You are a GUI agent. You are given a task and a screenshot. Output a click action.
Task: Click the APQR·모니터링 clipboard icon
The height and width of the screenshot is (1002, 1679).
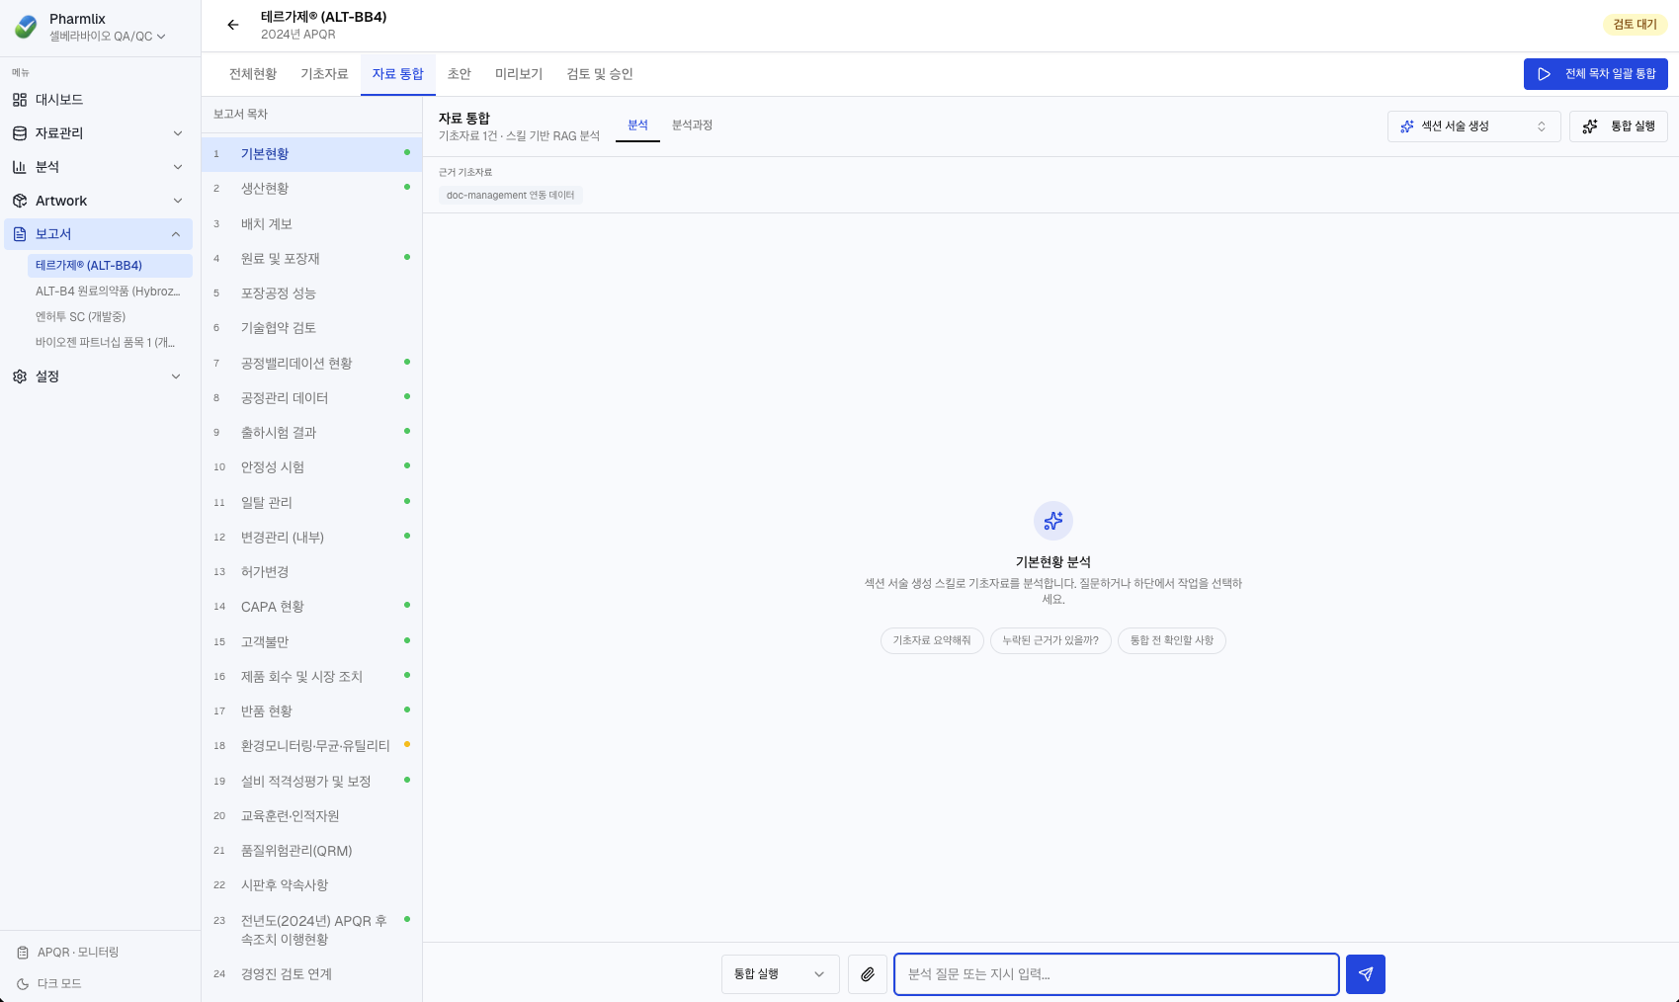[x=23, y=953]
